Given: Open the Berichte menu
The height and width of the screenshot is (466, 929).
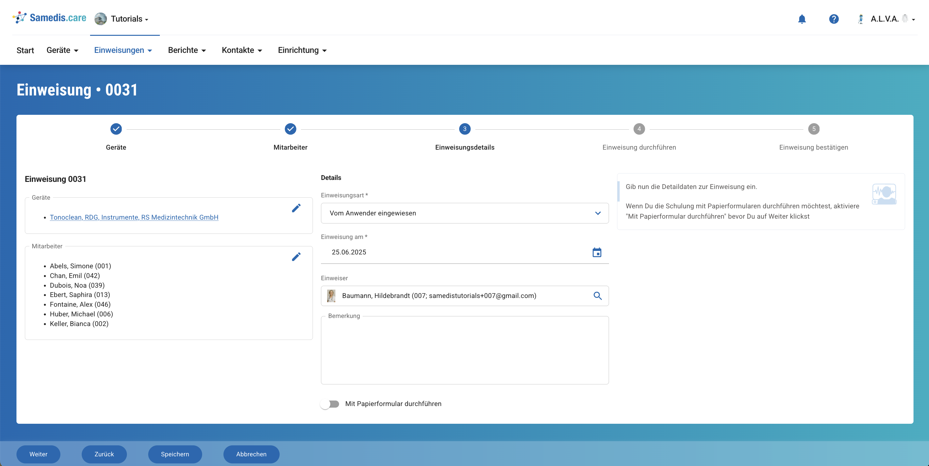Looking at the screenshot, I should 187,50.
